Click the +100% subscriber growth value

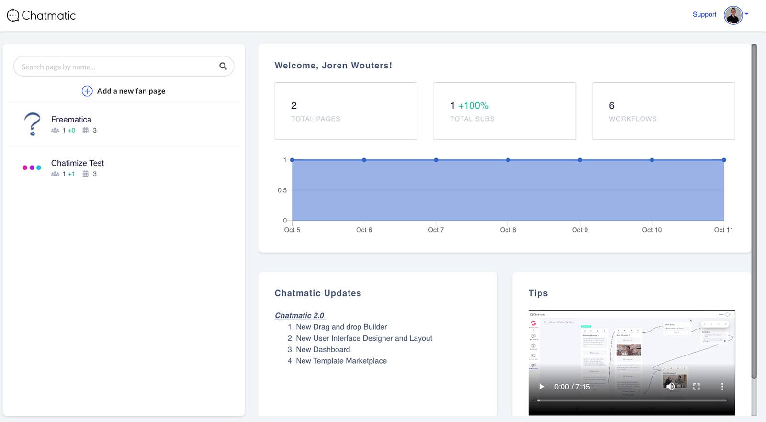pyautogui.click(x=473, y=105)
